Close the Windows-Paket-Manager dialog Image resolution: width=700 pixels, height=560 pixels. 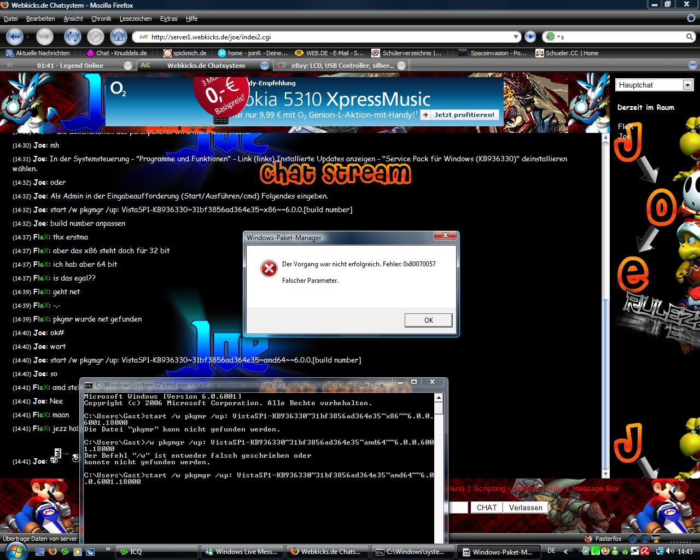tap(445, 236)
